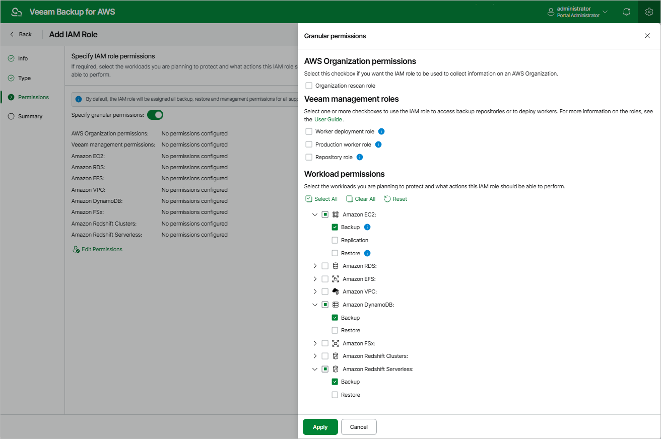The image size is (661, 439).
Task: Expand the Amazon VPC tree node
Action: click(x=315, y=291)
